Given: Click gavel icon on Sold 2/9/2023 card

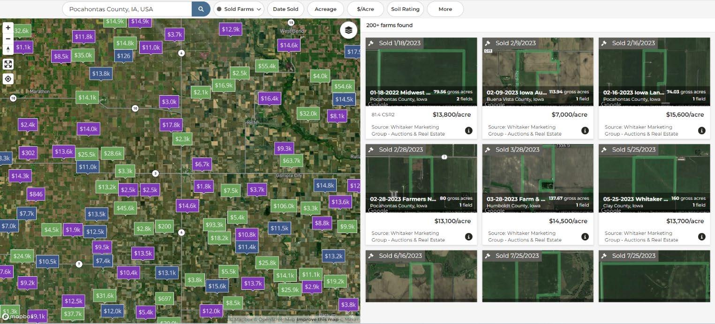Looking at the screenshot, I should click(x=488, y=43).
